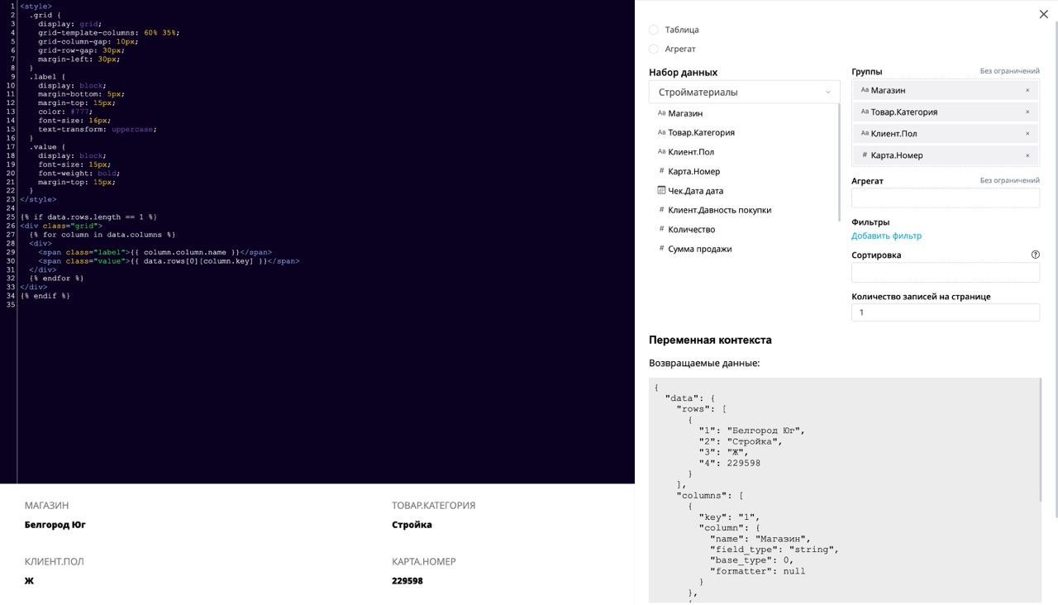Viewport: 1058px width, 605px height.
Task: Open the Стройматериалы dataset dropdown
Action: pos(744,92)
